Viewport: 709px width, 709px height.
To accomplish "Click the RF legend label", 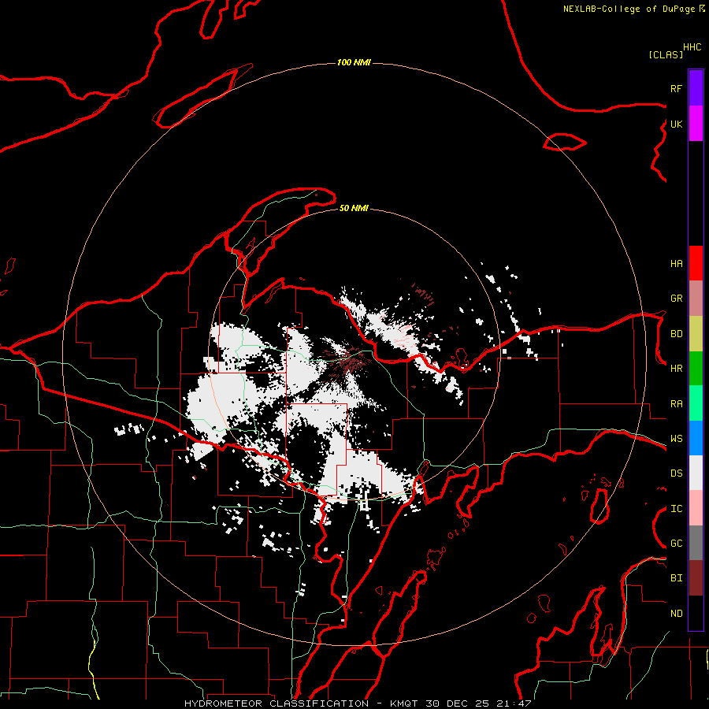I will tap(677, 88).
